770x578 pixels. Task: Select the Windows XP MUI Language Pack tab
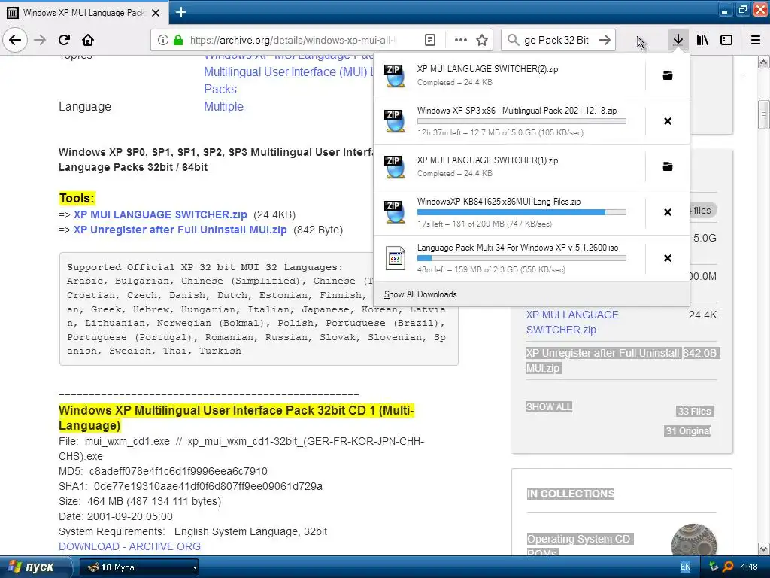pos(83,13)
